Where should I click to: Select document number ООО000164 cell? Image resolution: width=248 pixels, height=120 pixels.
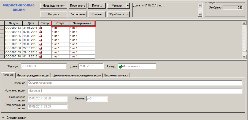coord(14,32)
